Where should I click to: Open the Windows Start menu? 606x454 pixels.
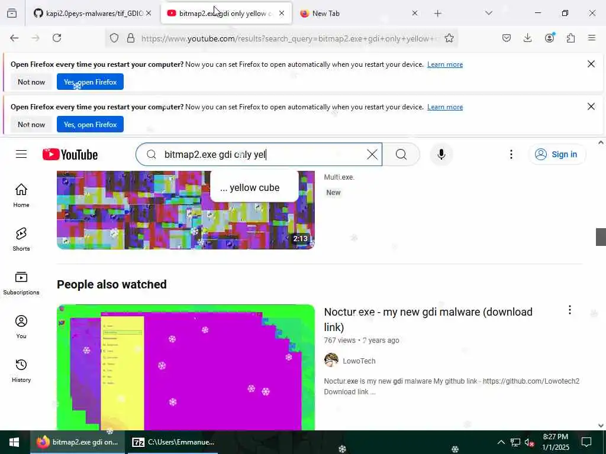click(14, 442)
